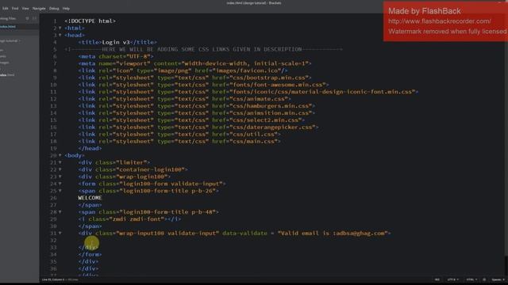Click the login100-form-title p-b-48 span line
508x285 pixels.
(x=148, y=212)
